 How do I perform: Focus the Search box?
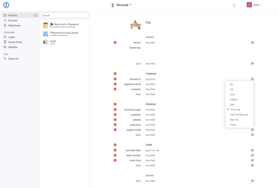pos(65,15)
